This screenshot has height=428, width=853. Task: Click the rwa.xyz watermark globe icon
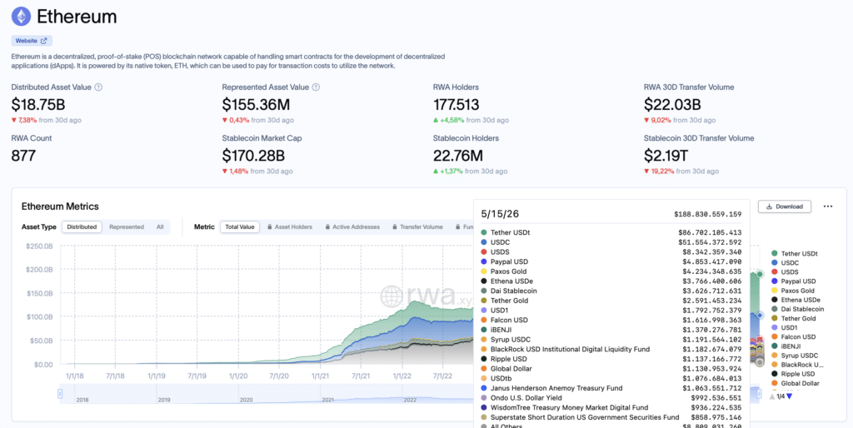tap(392, 296)
